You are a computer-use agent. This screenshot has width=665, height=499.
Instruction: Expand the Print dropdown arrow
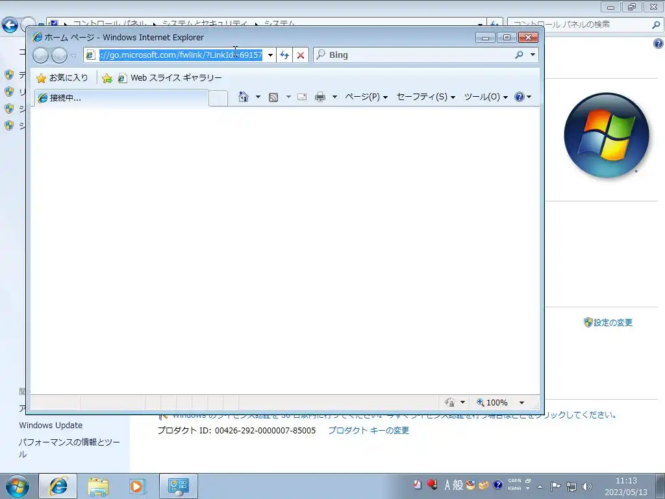[x=334, y=97]
